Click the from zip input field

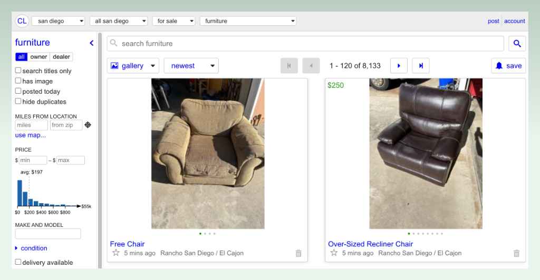coord(66,125)
